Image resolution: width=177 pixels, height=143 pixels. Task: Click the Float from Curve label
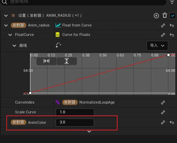tap(77, 25)
